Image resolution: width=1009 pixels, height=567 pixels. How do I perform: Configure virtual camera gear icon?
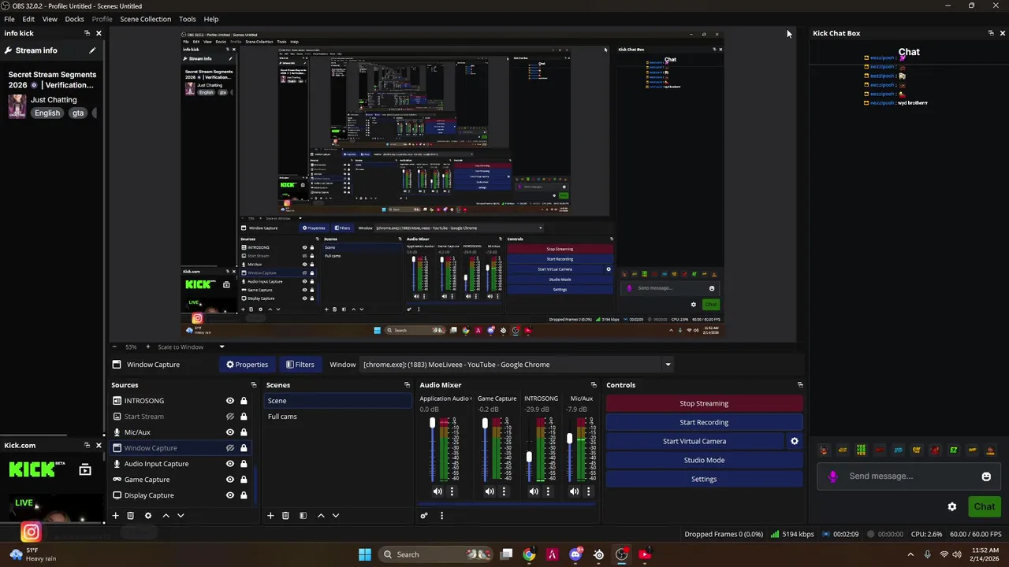795,441
